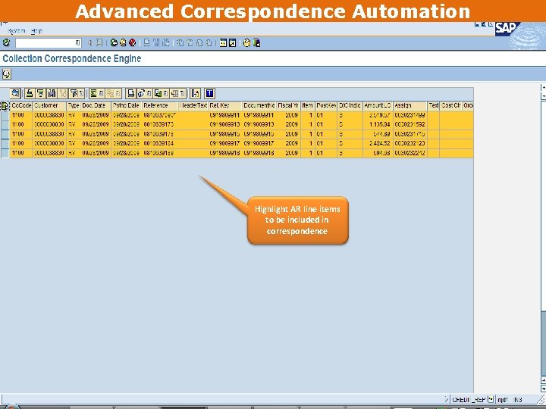Click the vertical scrollbar down arrow at bottom
Viewport: 546px width, 409px height.
(543, 388)
